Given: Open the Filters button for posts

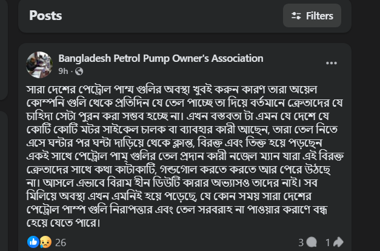Looking at the screenshot, I should click(313, 16).
